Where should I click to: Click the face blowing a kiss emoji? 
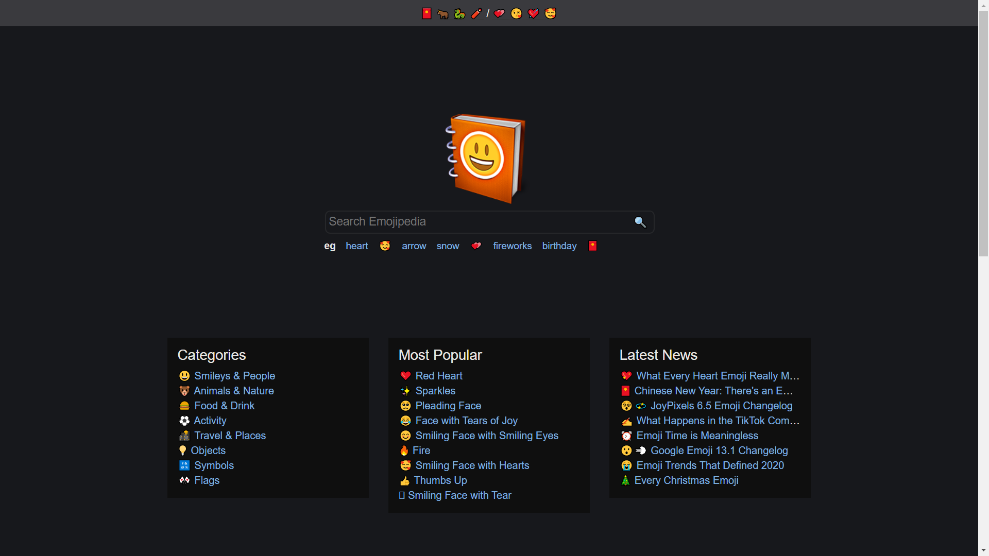516,14
